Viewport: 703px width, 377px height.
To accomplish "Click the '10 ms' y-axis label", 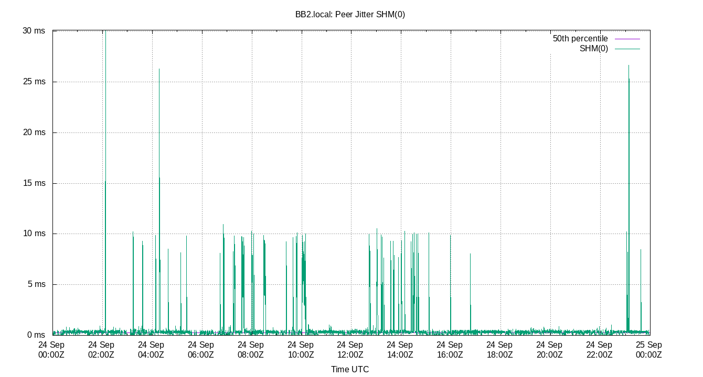I will pos(34,234).
